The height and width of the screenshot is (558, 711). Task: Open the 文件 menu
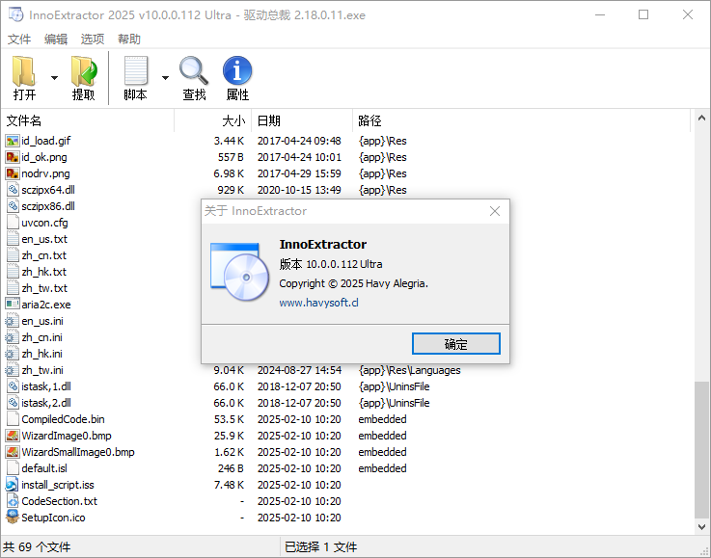19,40
